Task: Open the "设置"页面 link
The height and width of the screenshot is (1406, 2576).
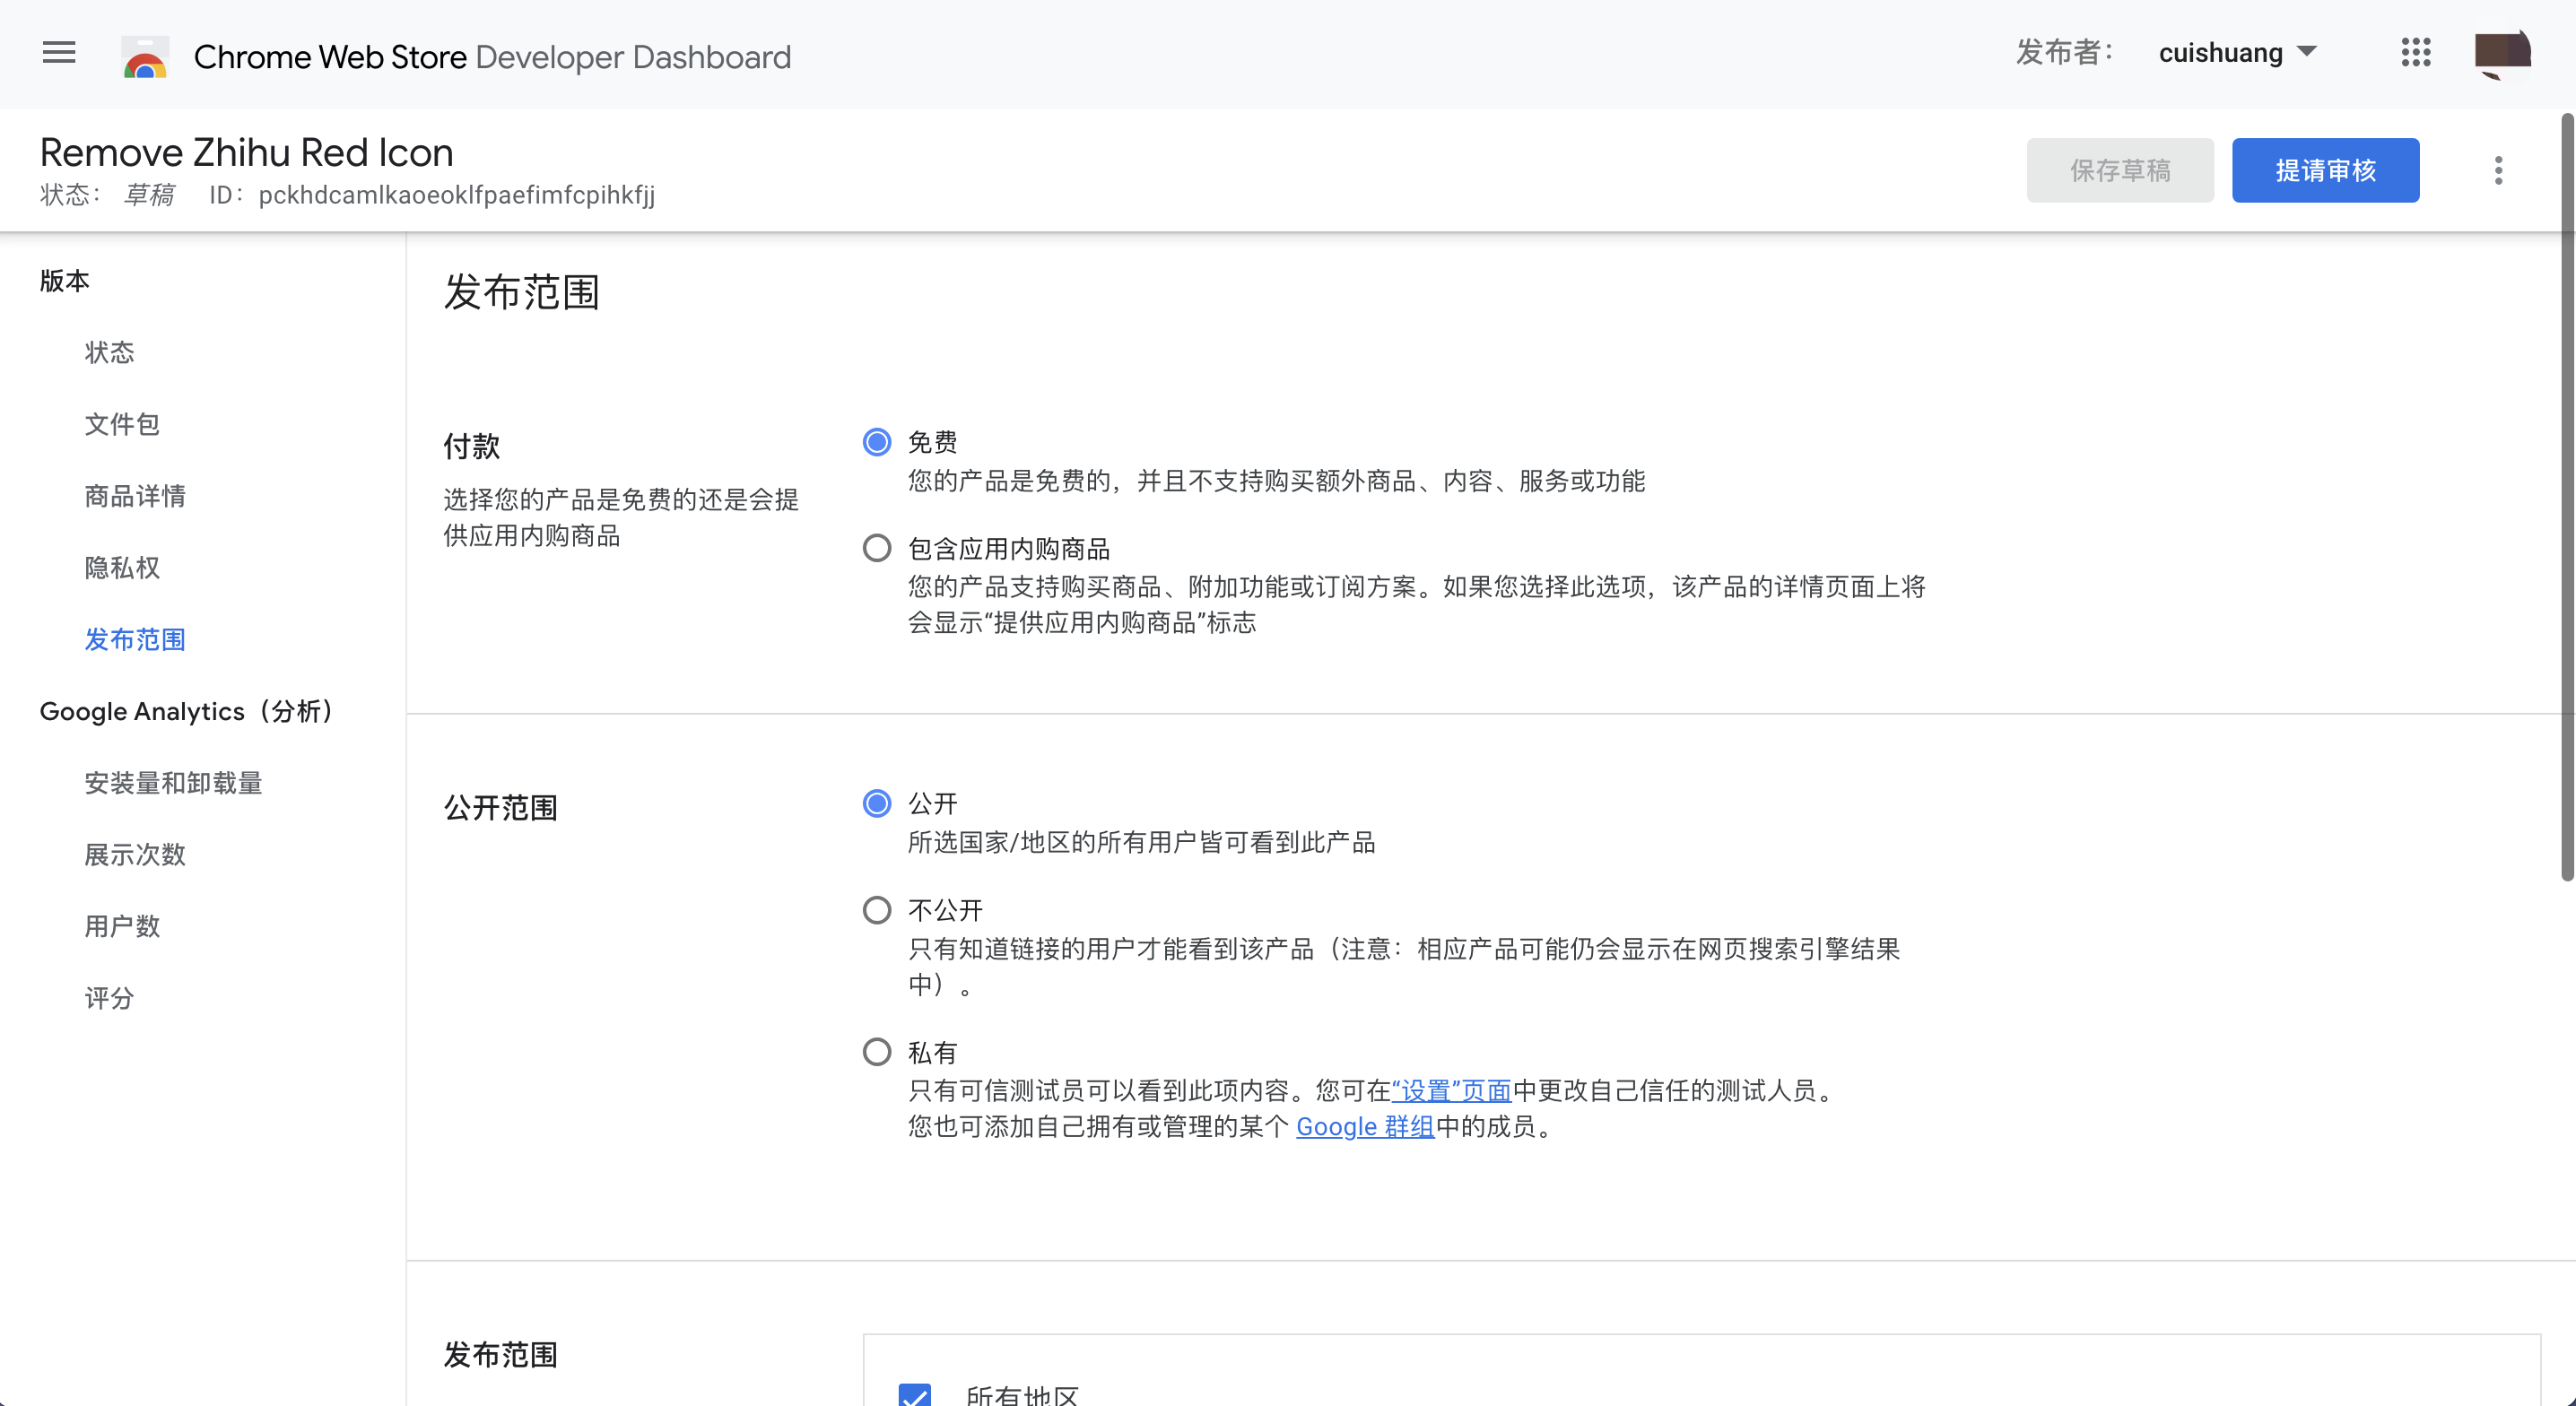Action: tap(1451, 1090)
